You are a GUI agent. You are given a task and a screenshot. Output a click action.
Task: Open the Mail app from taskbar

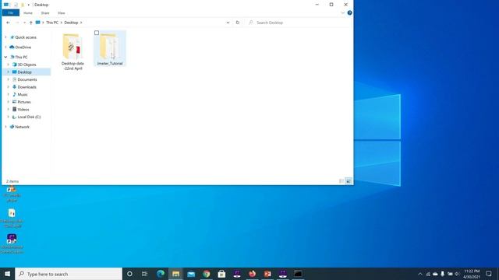click(191, 274)
